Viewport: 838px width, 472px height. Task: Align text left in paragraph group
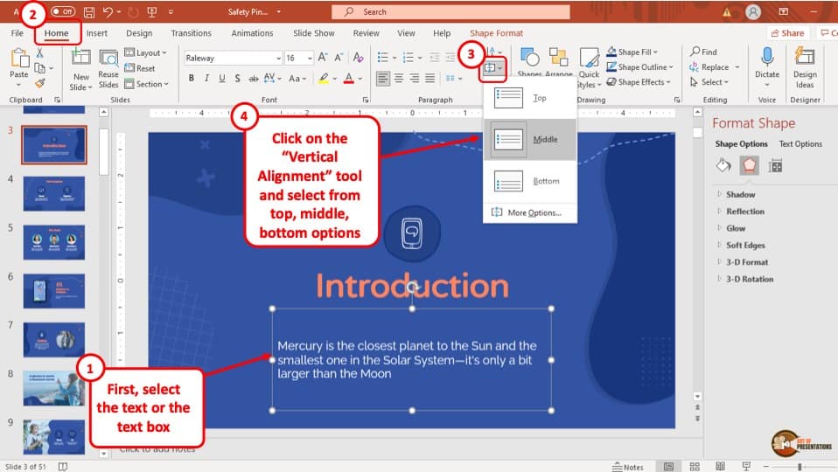coord(382,79)
